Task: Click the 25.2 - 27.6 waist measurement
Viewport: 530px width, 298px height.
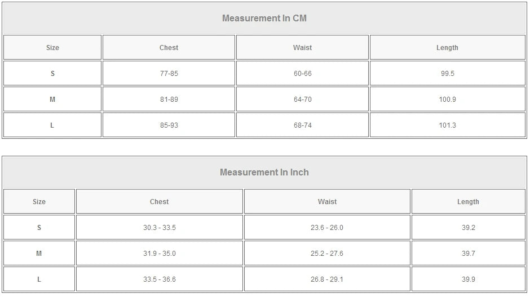Action: tap(327, 254)
